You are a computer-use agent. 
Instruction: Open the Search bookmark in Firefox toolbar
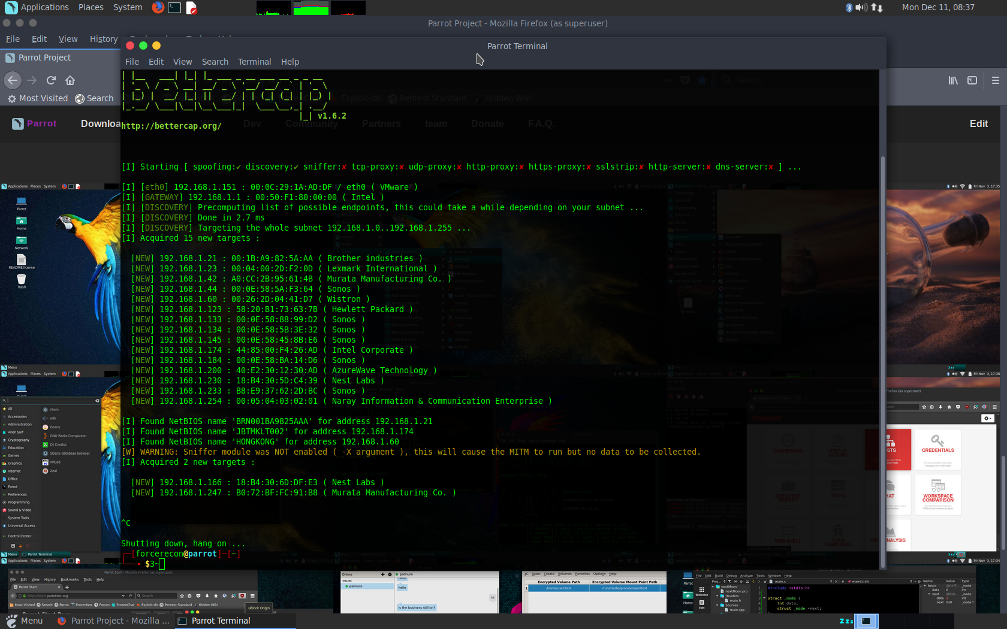click(94, 98)
